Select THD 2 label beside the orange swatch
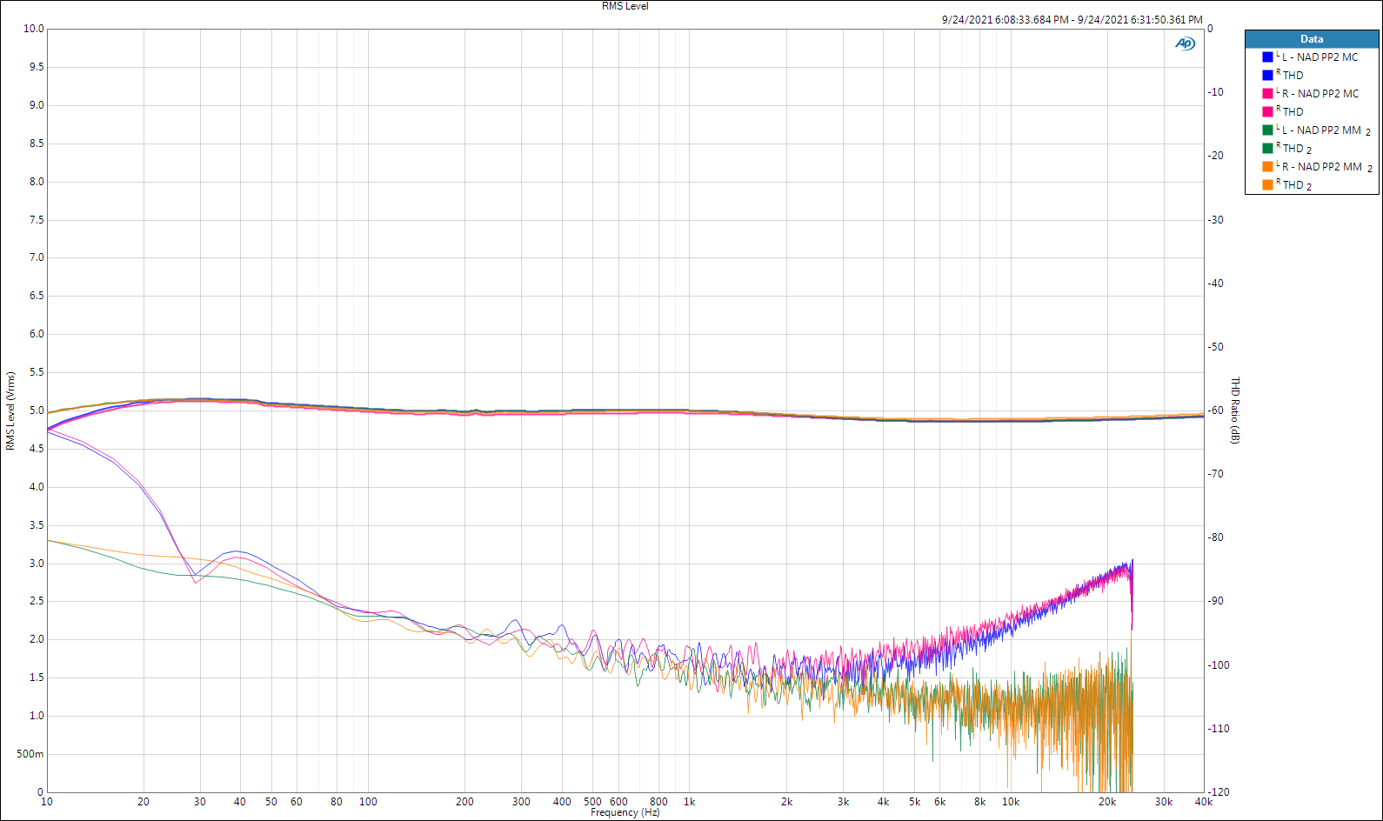 1297,185
